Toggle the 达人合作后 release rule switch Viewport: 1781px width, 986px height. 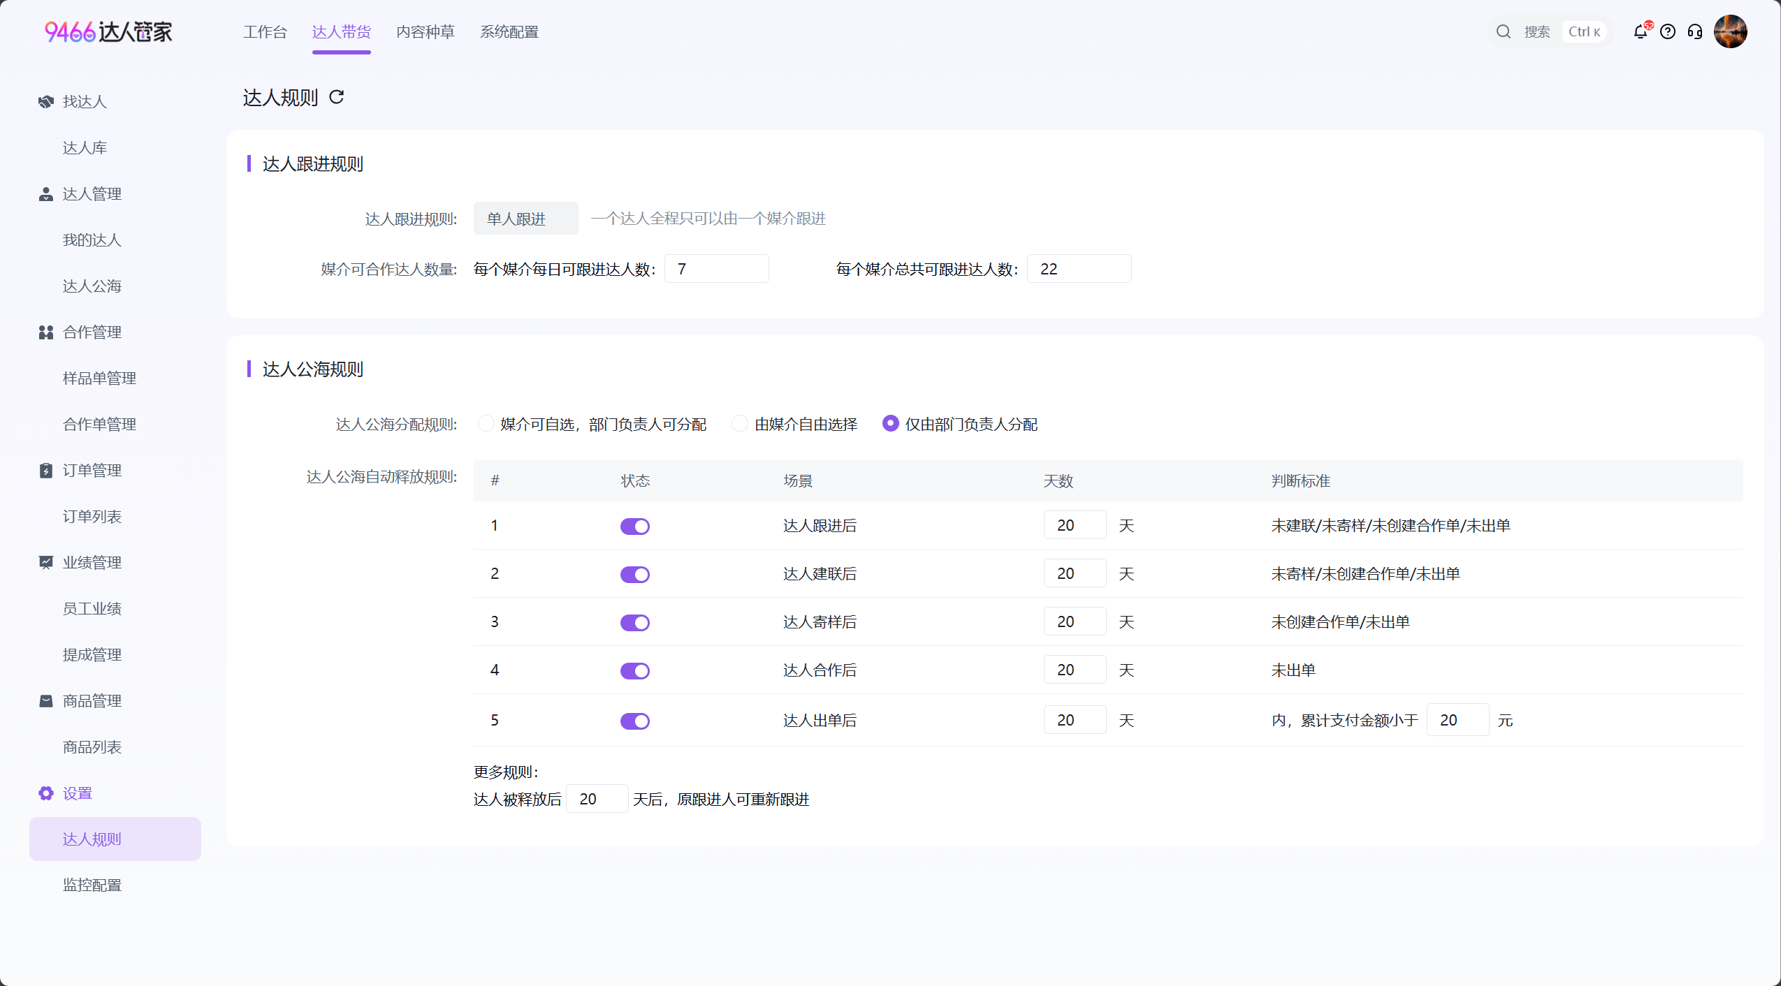pos(635,671)
